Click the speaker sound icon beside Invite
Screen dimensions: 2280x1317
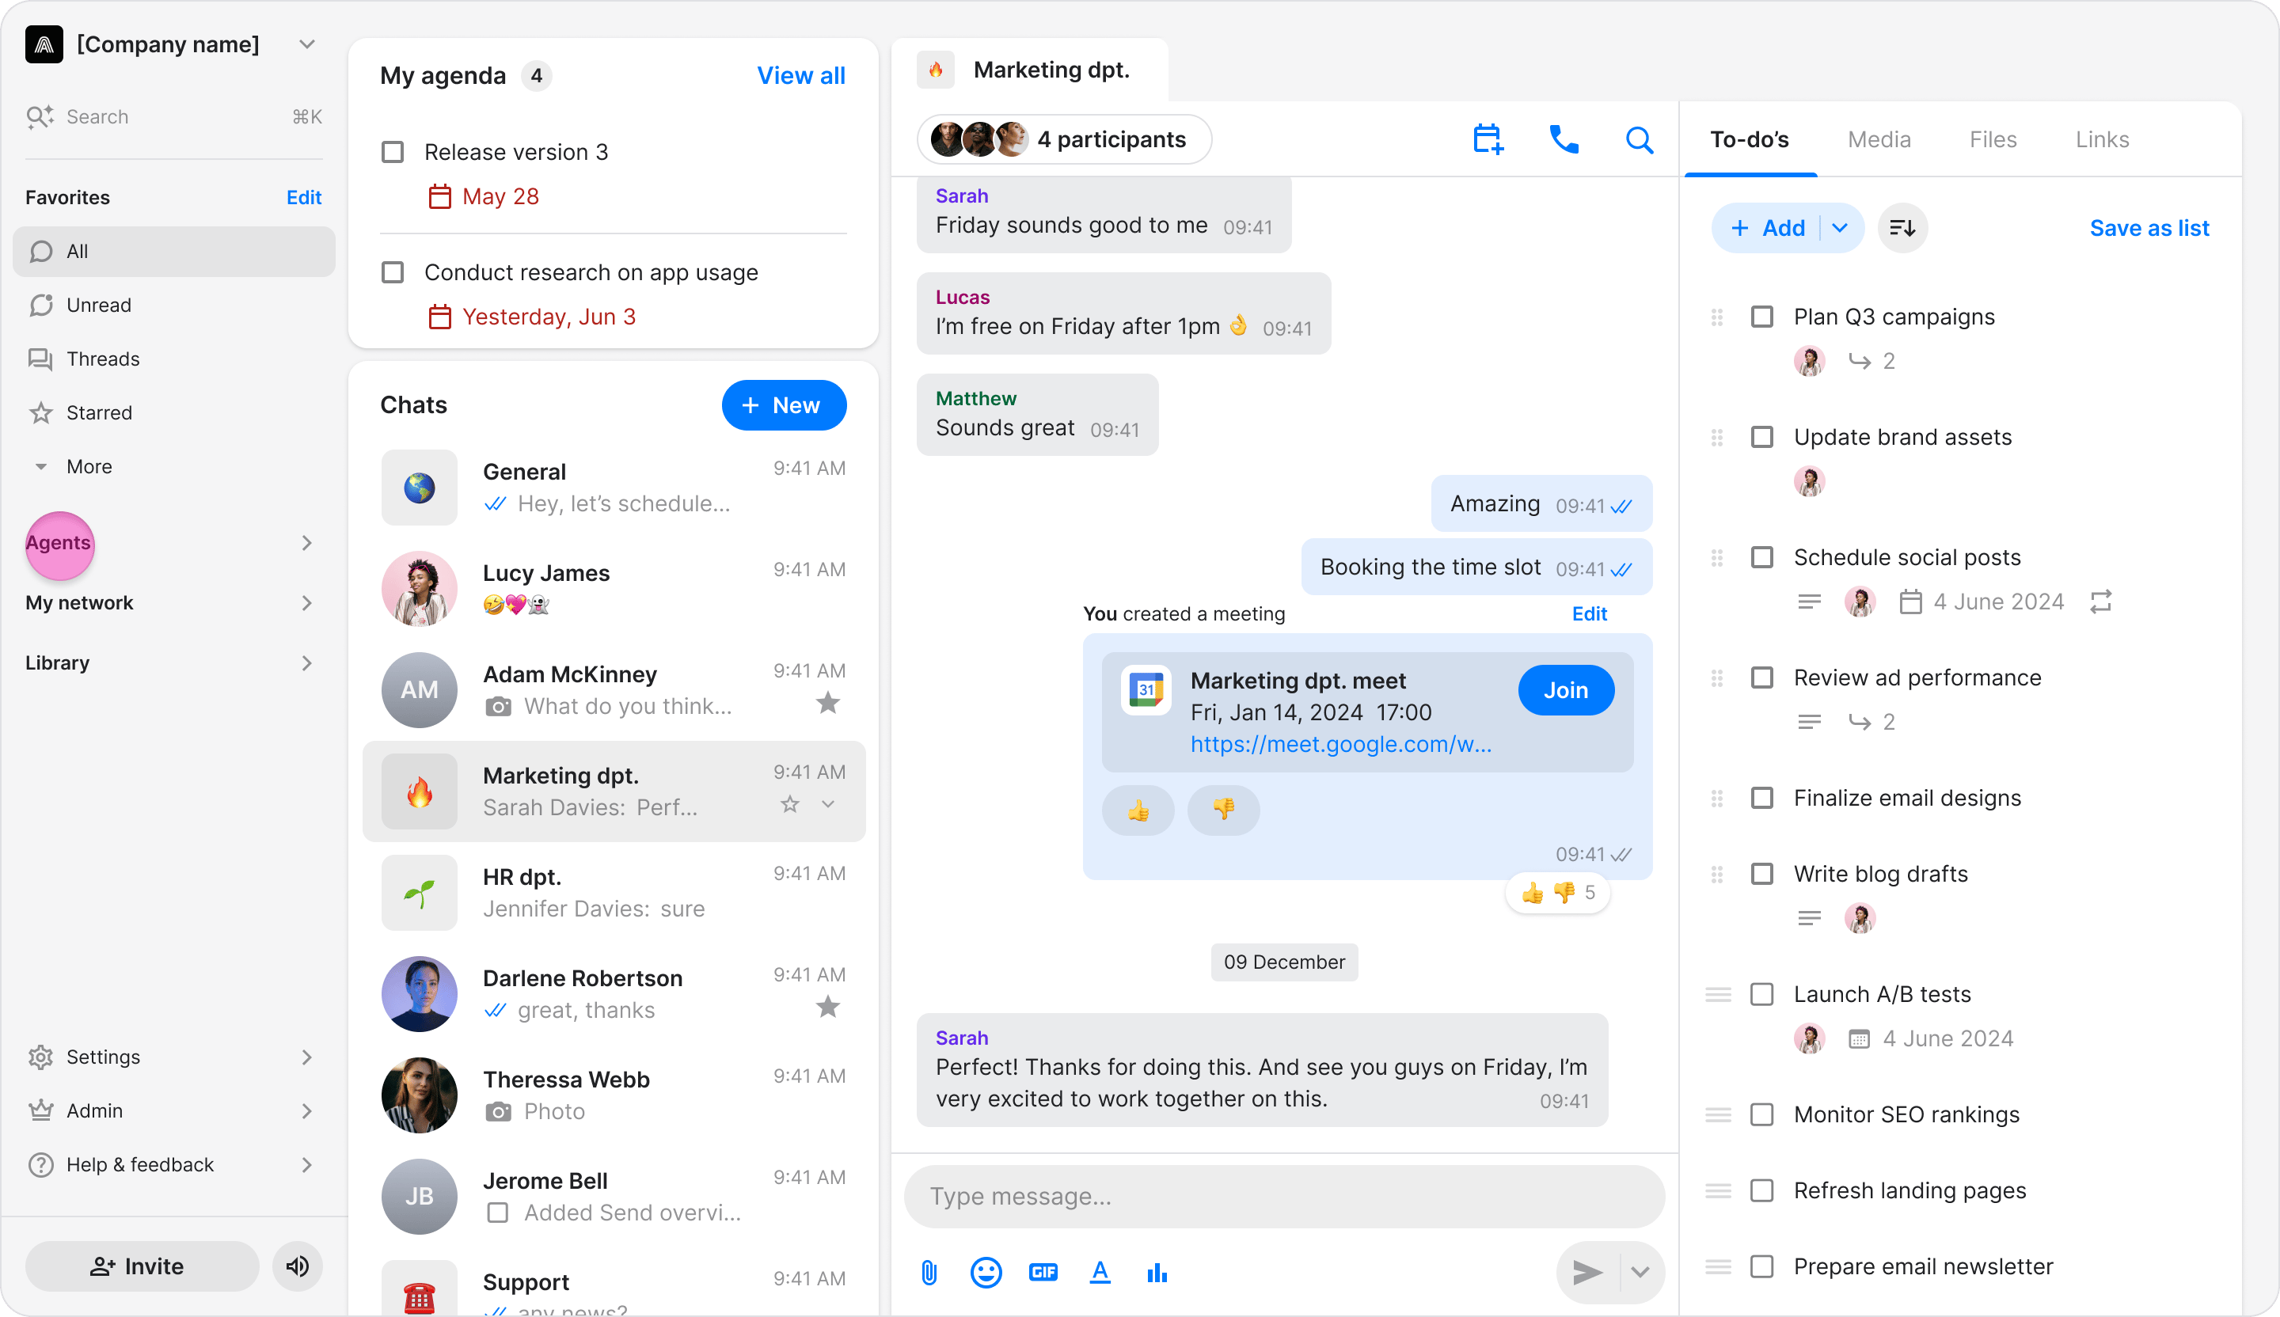pyautogui.click(x=298, y=1266)
